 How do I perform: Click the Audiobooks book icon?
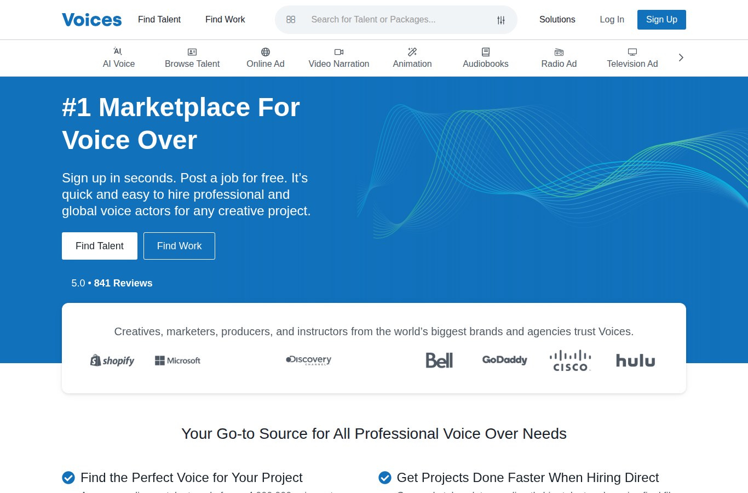(x=486, y=52)
